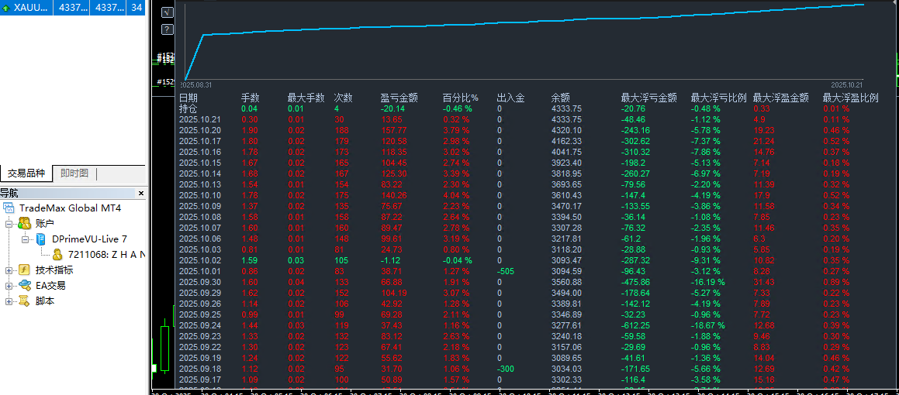The width and height of the screenshot is (899, 395).
Task: Click chart end date label 2025.10.21
Action: (847, 84)
